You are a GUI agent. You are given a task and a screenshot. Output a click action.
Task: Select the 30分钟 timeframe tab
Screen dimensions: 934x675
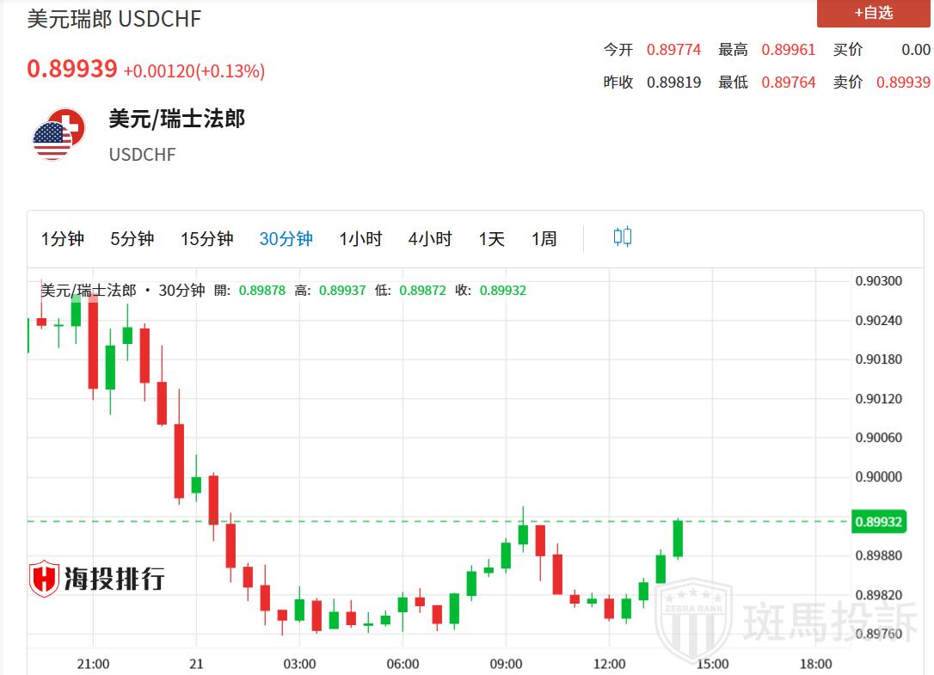(286, 239)
